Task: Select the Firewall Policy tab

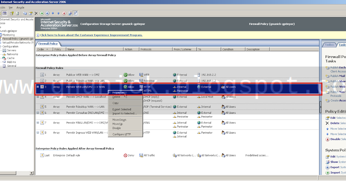Action: click(x=48, y=44)
